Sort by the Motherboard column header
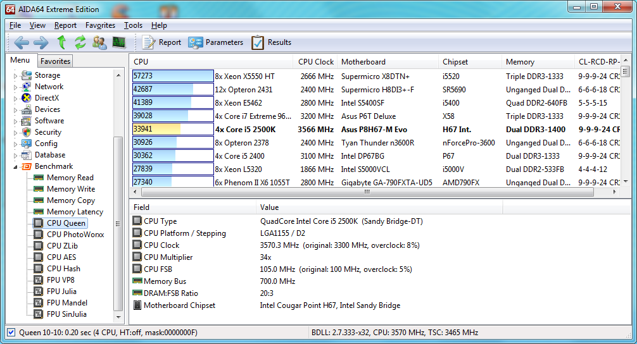 point(388,62)
